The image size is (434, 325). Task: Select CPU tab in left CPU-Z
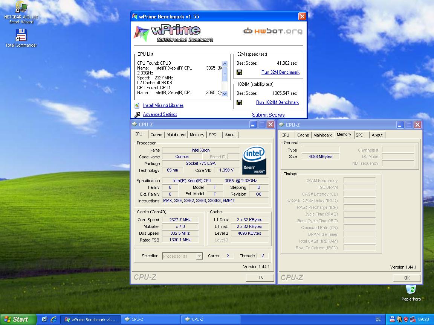point(139,134)
